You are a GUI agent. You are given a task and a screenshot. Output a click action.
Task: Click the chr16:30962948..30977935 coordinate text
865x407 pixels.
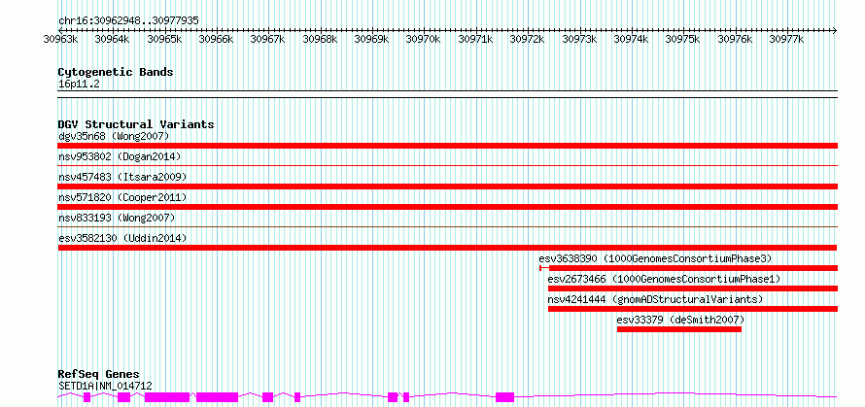128,21
